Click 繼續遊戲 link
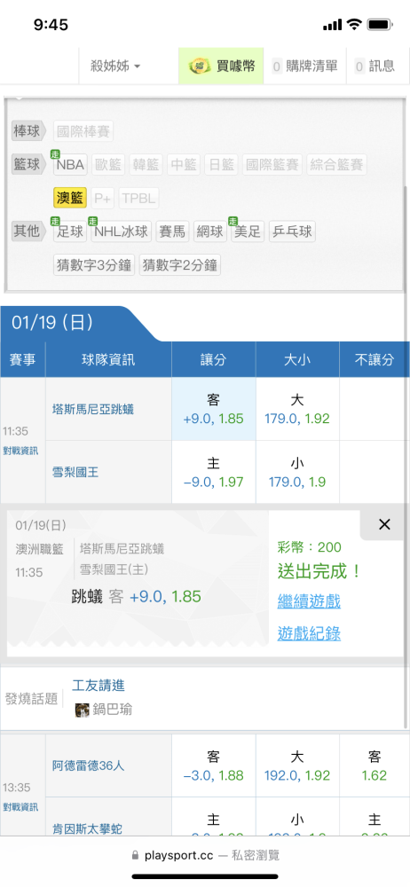410x887 pixels. click(309, 600)
